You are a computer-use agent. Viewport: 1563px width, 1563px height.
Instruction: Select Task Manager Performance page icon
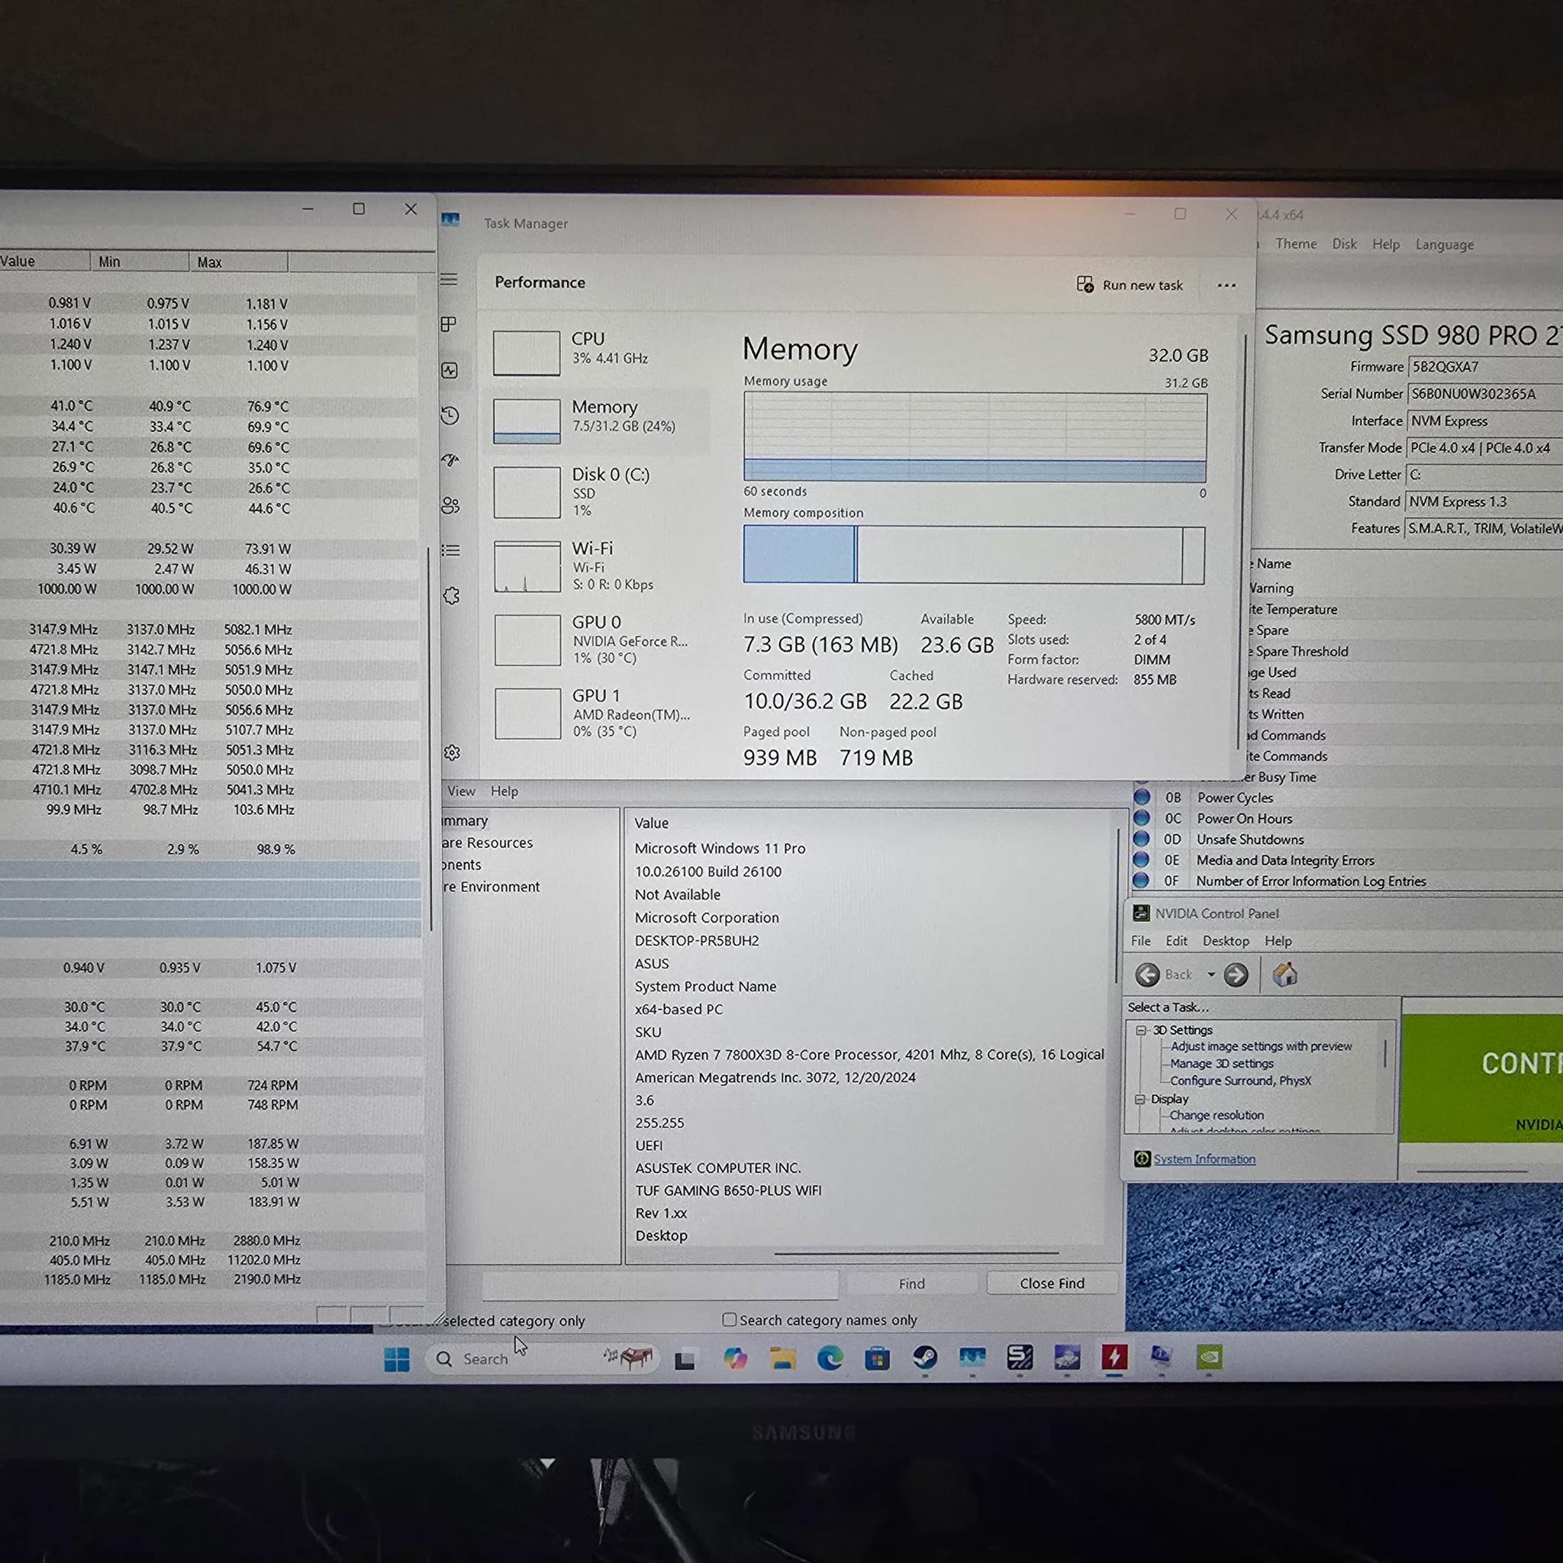point(450,370)
